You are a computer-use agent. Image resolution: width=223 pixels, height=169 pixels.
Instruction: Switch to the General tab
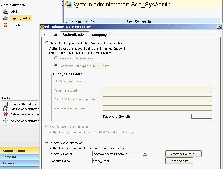pos(51,35)
